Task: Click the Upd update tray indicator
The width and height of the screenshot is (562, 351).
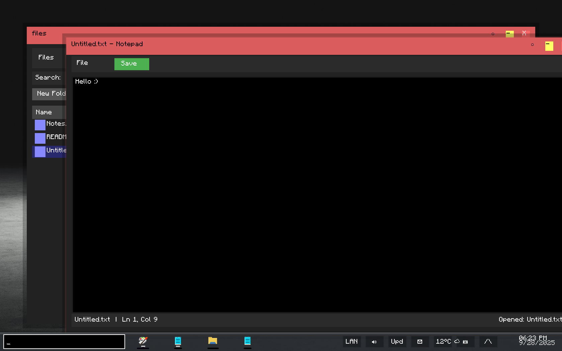Action: 397,342
